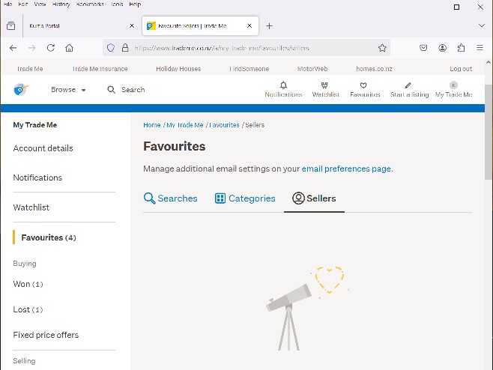493x370 pixels.
Task: Bookmark this page with star icon
Action: [382, 48]
